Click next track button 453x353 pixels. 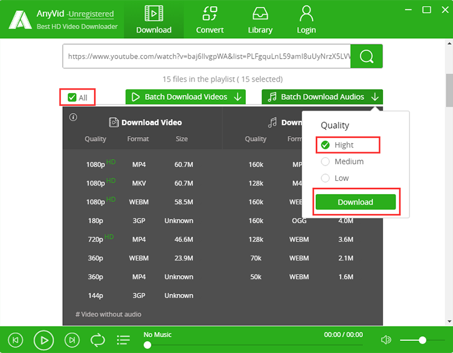coord(72,340)
